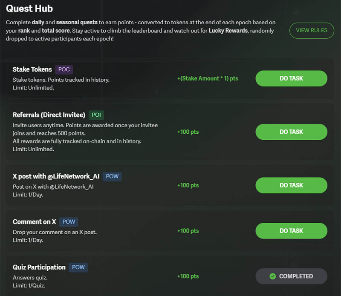The width and height of the screenshot is (341, 296).
Task: Select the Comment on X quest title
Action: 35,222
